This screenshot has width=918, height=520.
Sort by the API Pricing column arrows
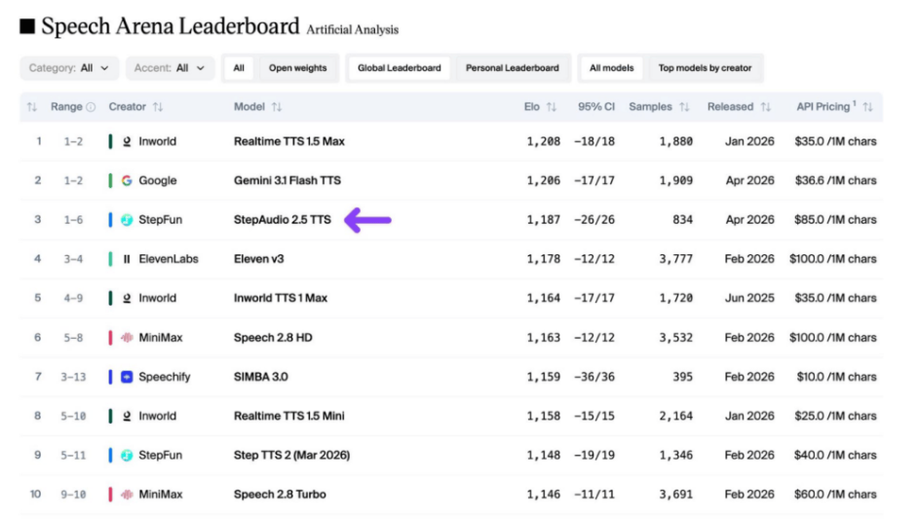tap(867, 107)
